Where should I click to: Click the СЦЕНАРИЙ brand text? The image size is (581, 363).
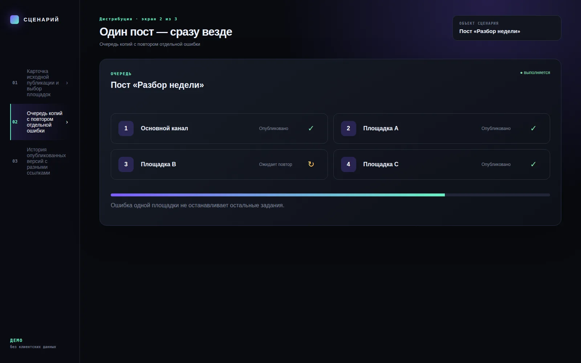click(x=41, y=20)
